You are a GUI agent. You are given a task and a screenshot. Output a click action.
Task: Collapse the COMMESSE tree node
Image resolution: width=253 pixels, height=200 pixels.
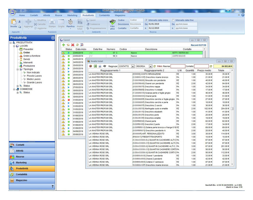point(14,89)
